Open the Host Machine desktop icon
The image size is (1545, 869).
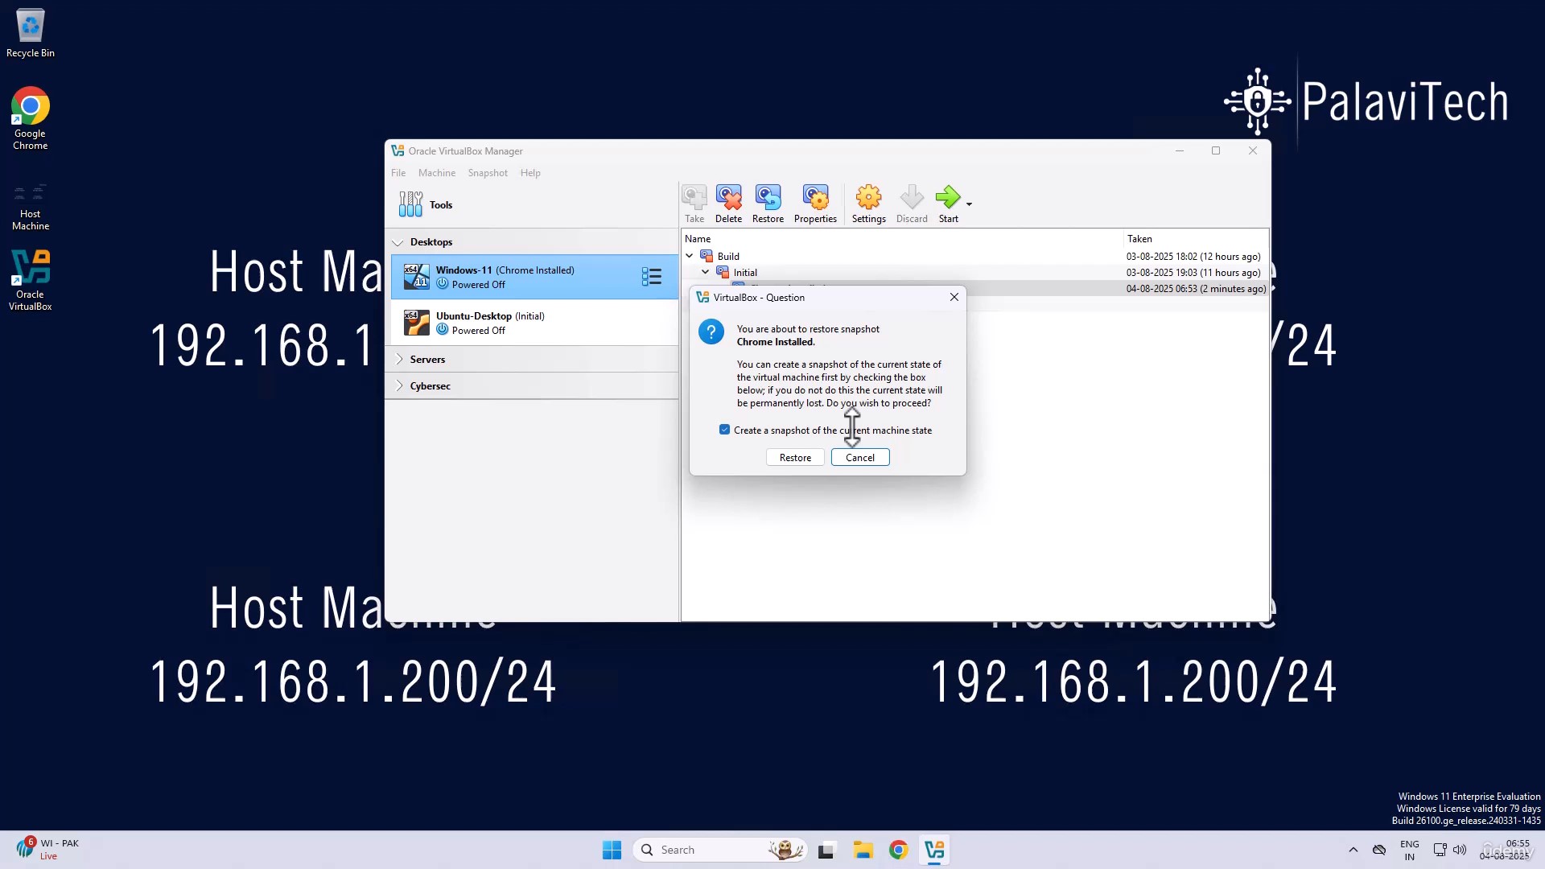pos(31,206)
